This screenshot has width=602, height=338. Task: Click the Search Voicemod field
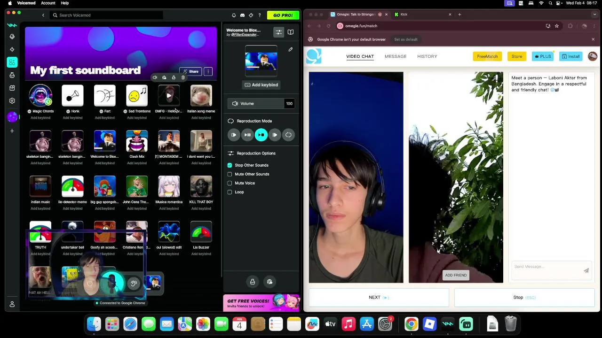(x=106, y=15)
